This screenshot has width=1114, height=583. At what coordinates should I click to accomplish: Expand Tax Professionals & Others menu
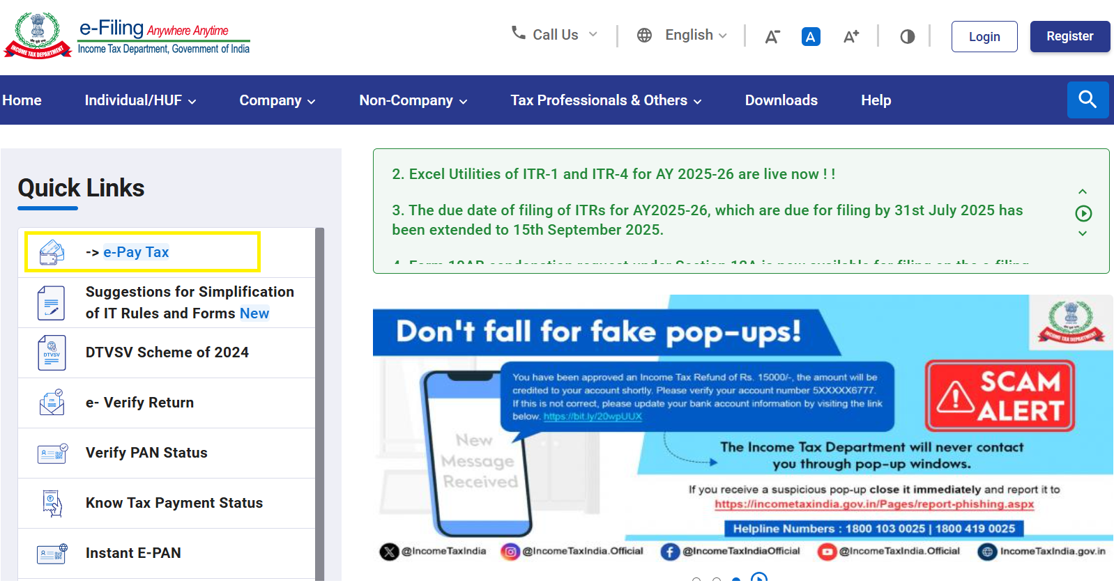(x=606, y=100)
